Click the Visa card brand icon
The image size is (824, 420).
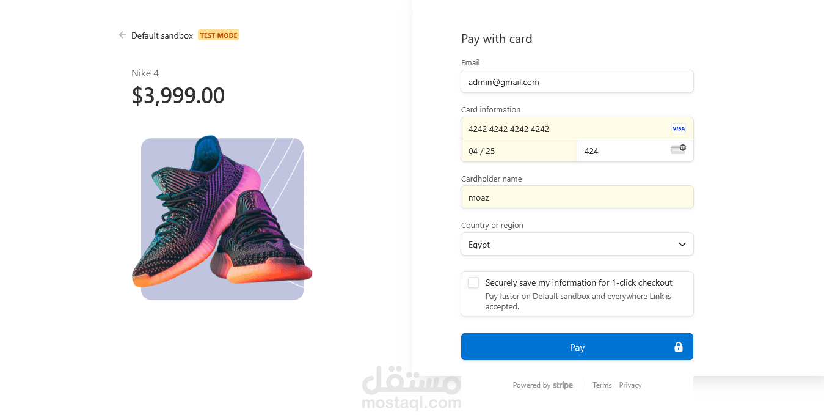click(678, 128)
